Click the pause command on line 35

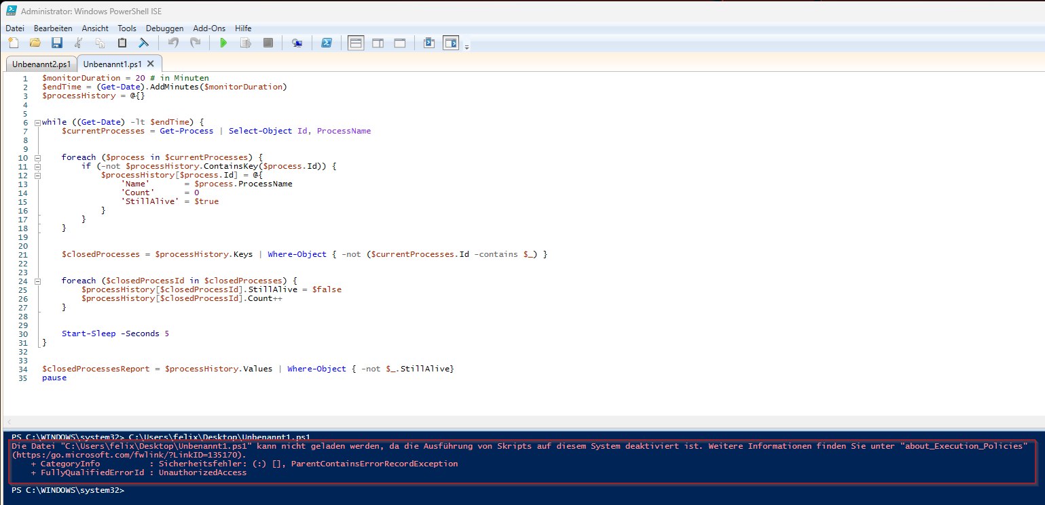54,378
